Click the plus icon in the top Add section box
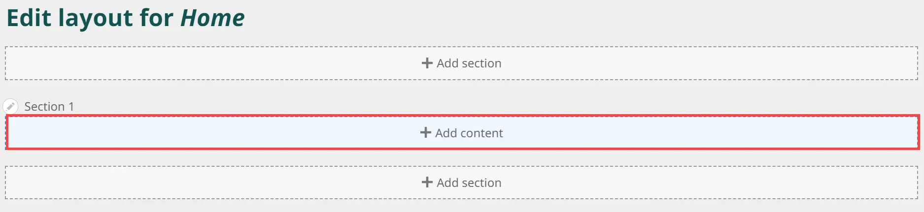 coord(427,63)
